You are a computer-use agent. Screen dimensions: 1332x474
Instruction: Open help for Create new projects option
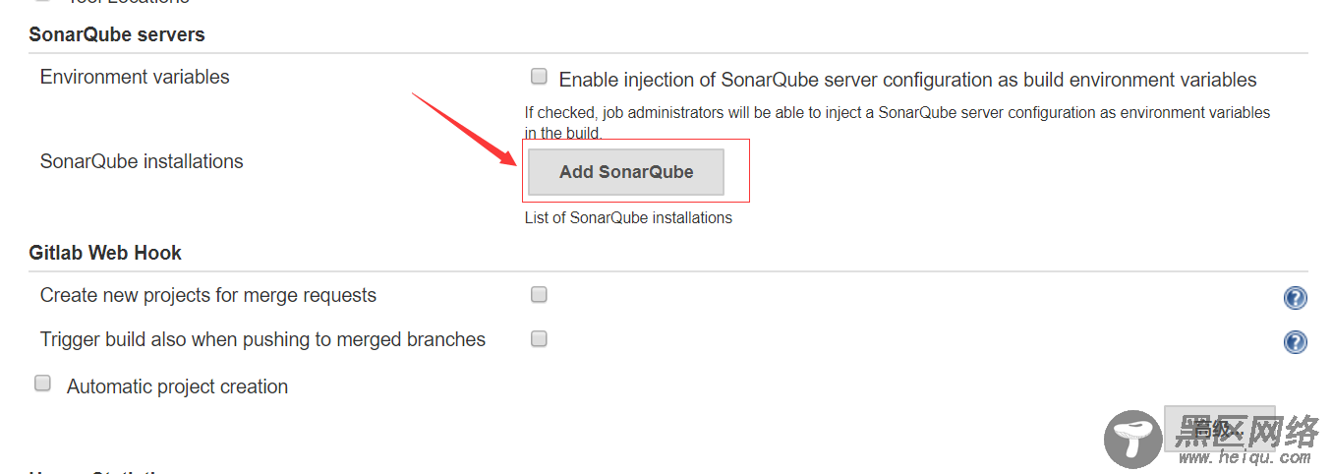[x=1295, y=298]
